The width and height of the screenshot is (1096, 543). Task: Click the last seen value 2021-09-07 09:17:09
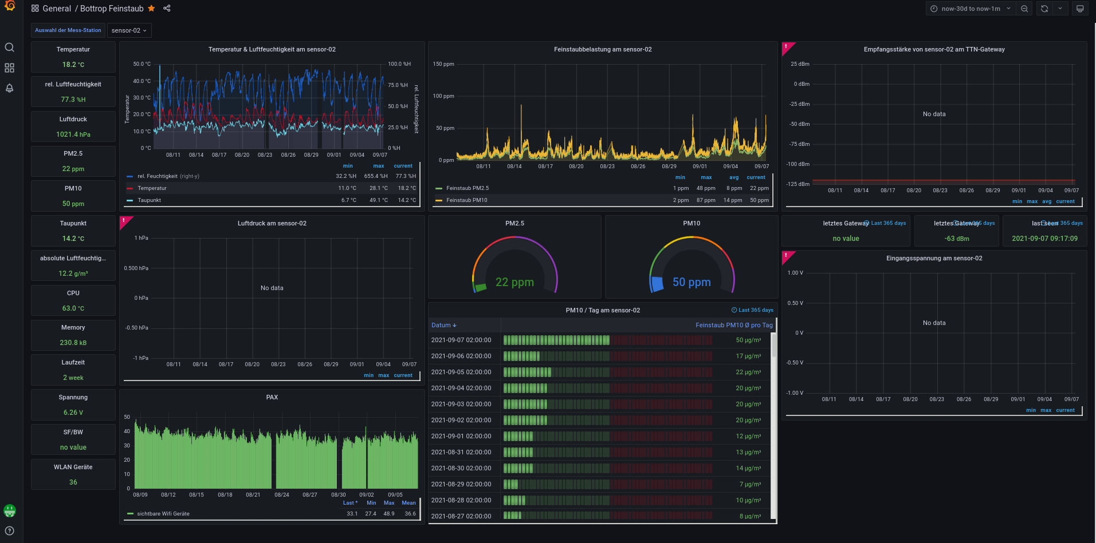point(1044,239)
